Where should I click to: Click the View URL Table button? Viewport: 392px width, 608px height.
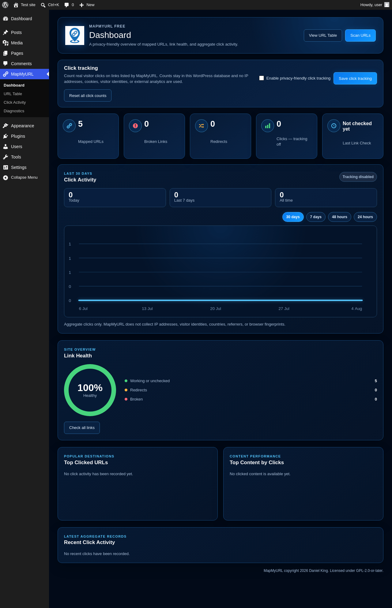click(x=323, y=35)
